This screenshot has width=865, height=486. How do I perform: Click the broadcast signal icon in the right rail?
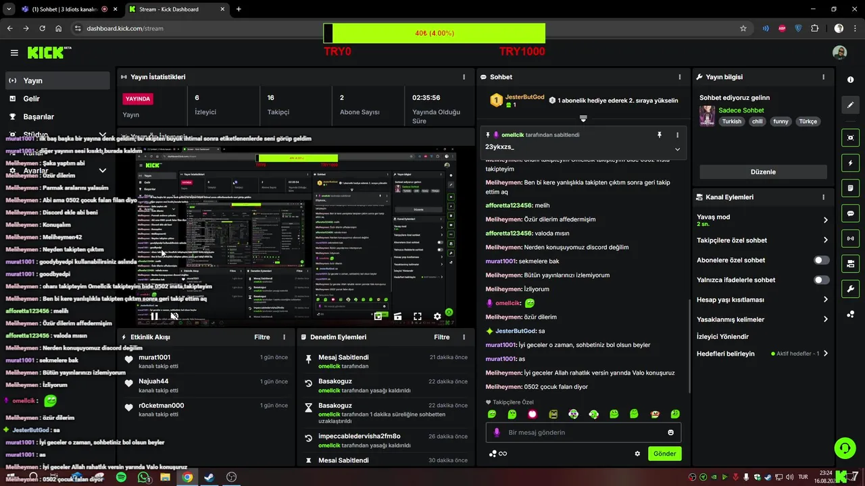(x=850, y=238)
